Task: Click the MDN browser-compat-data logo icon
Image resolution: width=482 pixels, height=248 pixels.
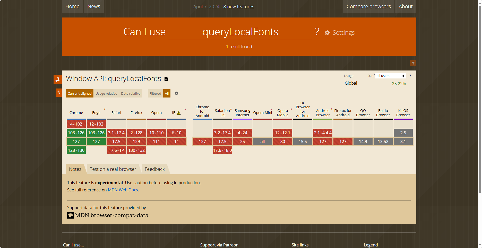Action: point(71,215)
